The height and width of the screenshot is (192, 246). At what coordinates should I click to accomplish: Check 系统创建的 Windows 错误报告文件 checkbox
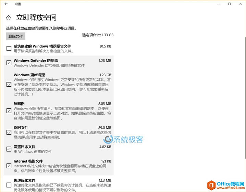[x=9, y=49]
